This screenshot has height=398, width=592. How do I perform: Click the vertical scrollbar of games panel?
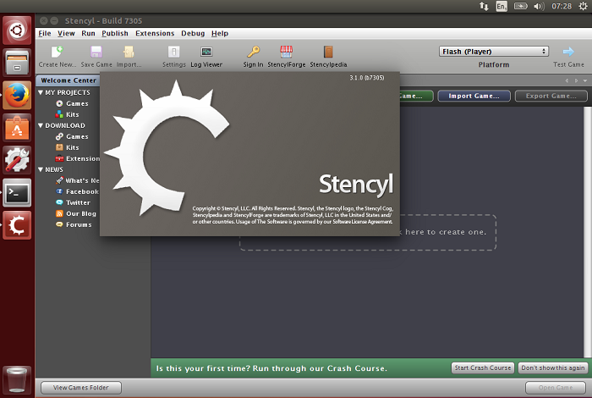(587, 232)
